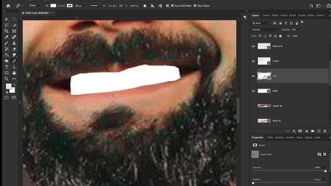Open path arrangement options
The width and height of the screenshot is (331, 186).
160,6
